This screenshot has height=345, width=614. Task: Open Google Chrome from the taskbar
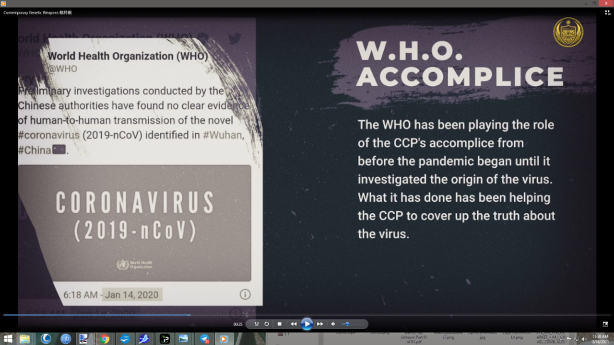coord(105,339)
